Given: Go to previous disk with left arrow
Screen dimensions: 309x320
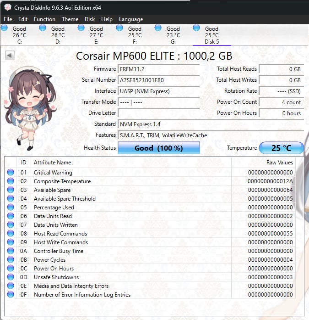Looking at the screenshot, I should click(x=10, y=55).
